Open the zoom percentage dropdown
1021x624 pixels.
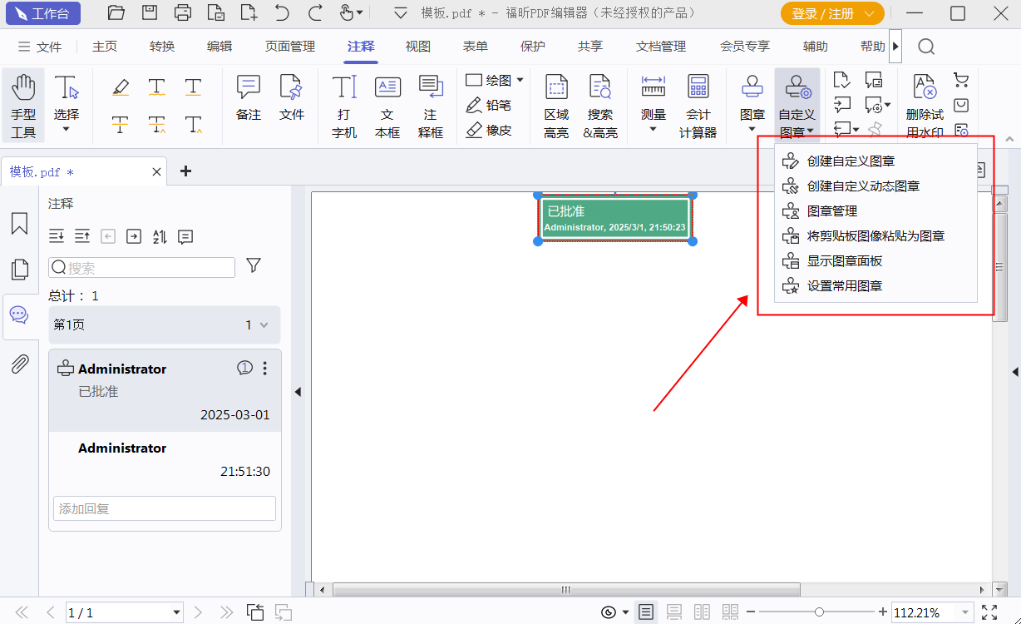(x=964, y=612)
